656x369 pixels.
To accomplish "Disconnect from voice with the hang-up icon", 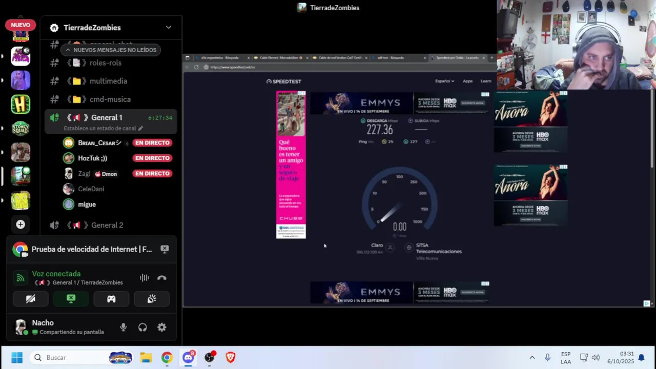I will pyautogui.click(x=162, y=278).
